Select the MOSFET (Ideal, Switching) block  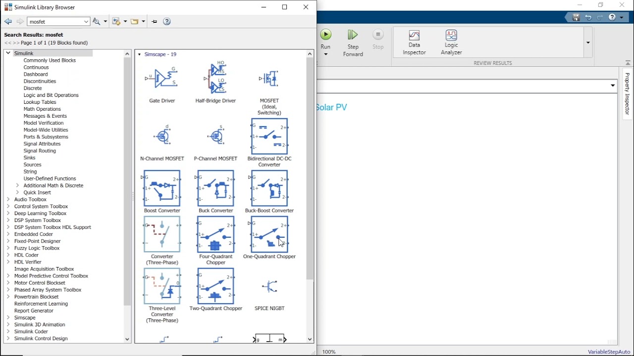pyautogui.click(x=269, y=79)
